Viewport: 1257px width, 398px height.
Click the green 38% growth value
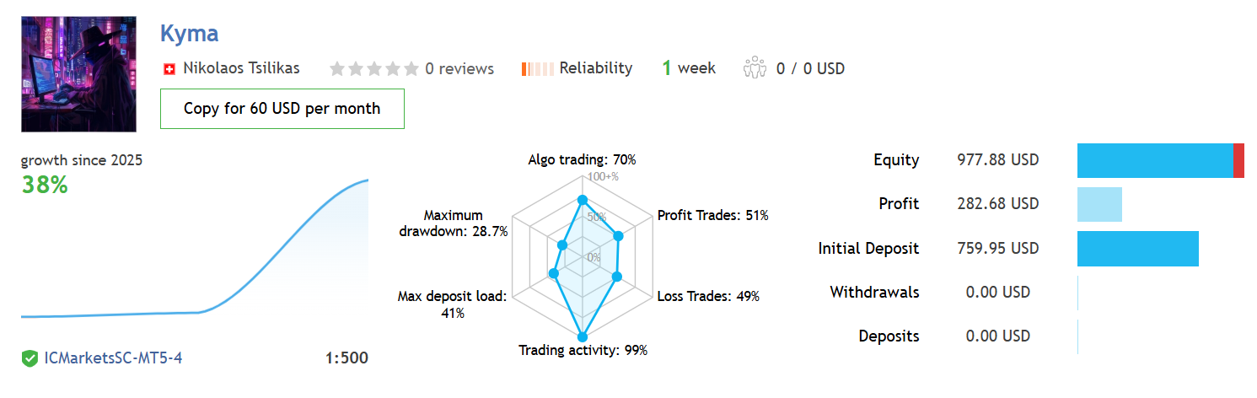click(x=44, y=186)
